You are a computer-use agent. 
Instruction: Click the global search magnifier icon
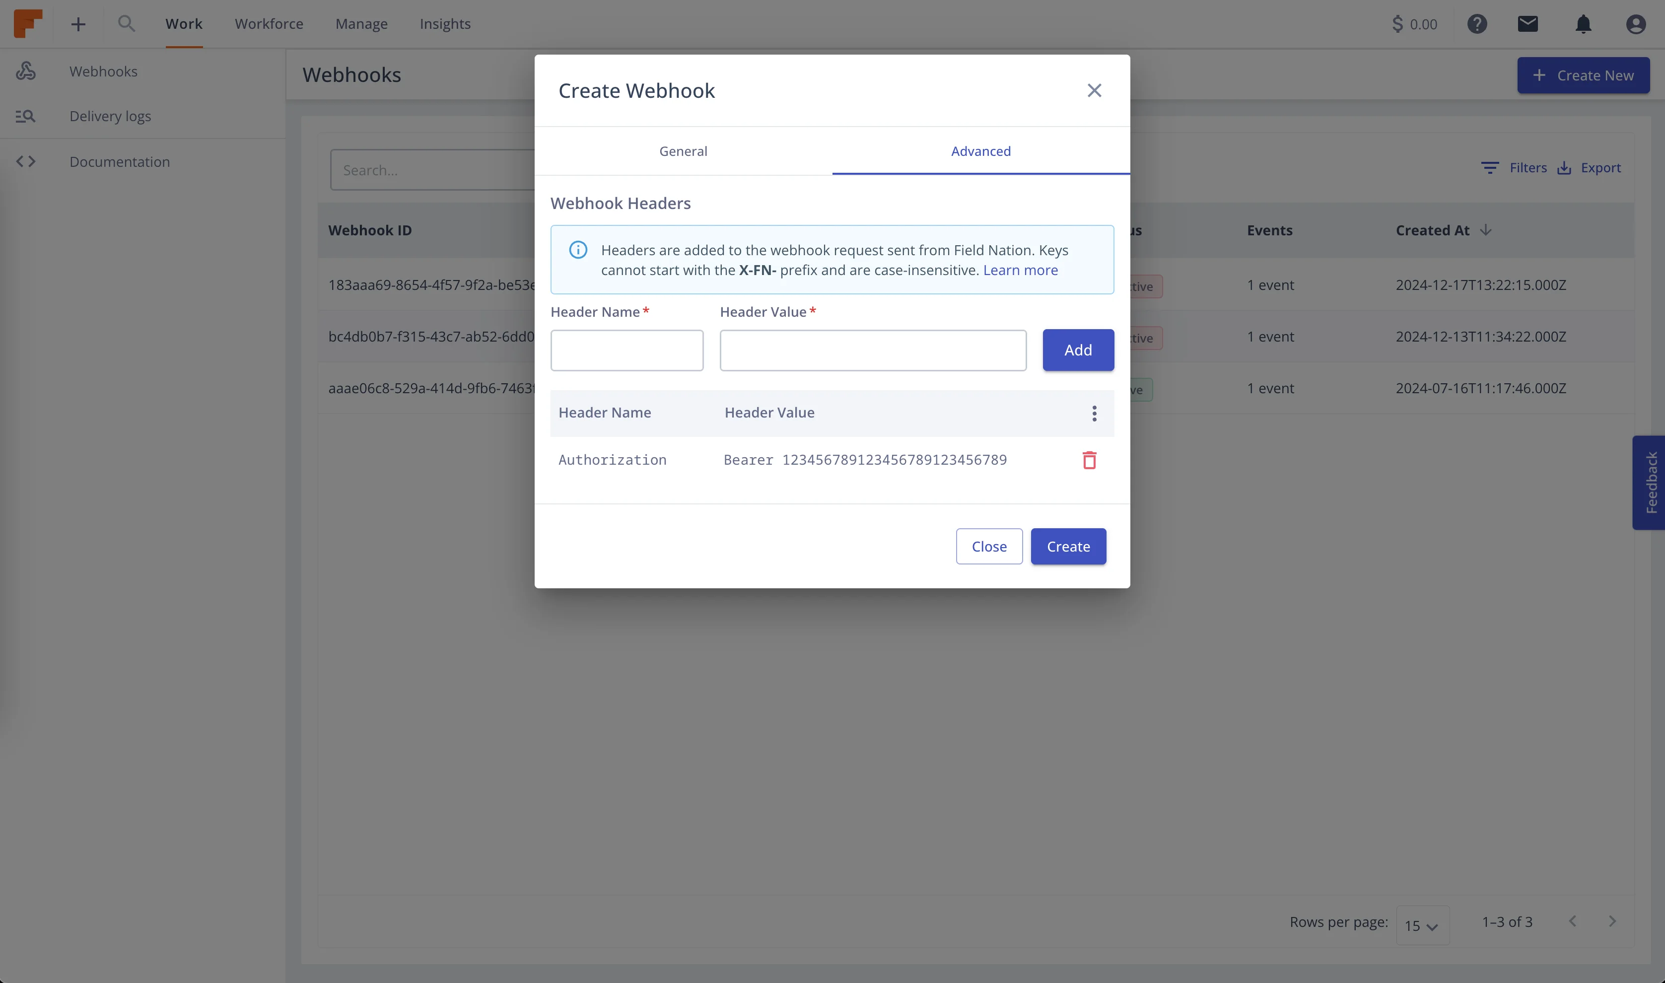click(x=127, y=23)
